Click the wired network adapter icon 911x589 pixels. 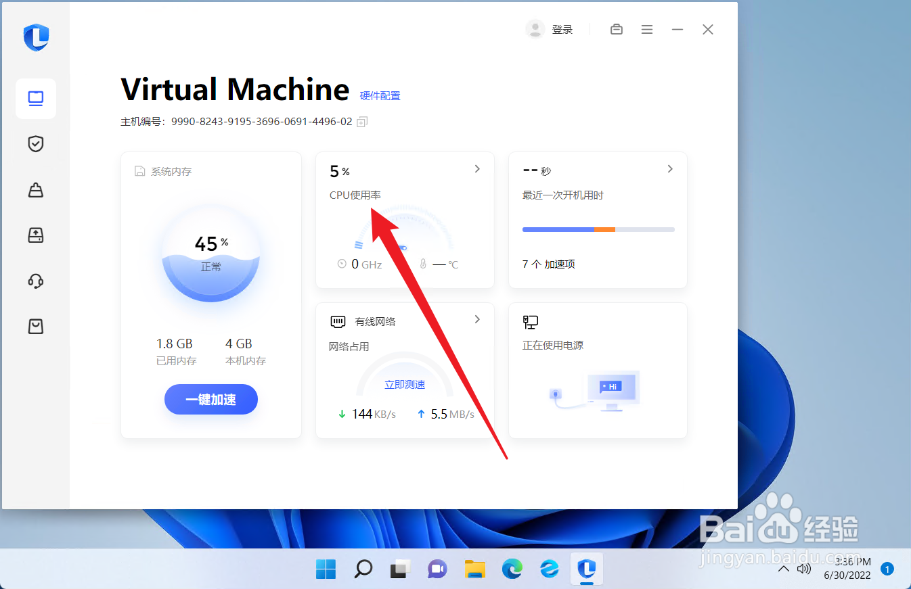(x=338, y=321)
